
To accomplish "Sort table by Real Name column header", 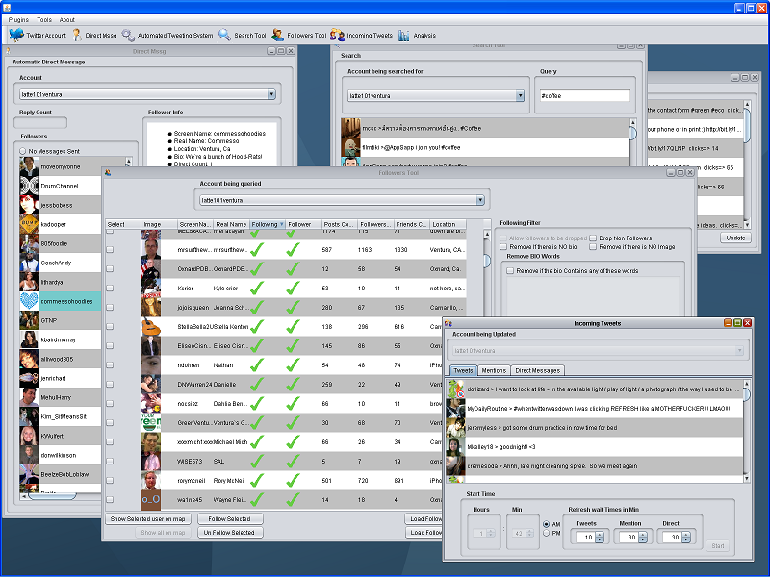I will coord(231,224).
